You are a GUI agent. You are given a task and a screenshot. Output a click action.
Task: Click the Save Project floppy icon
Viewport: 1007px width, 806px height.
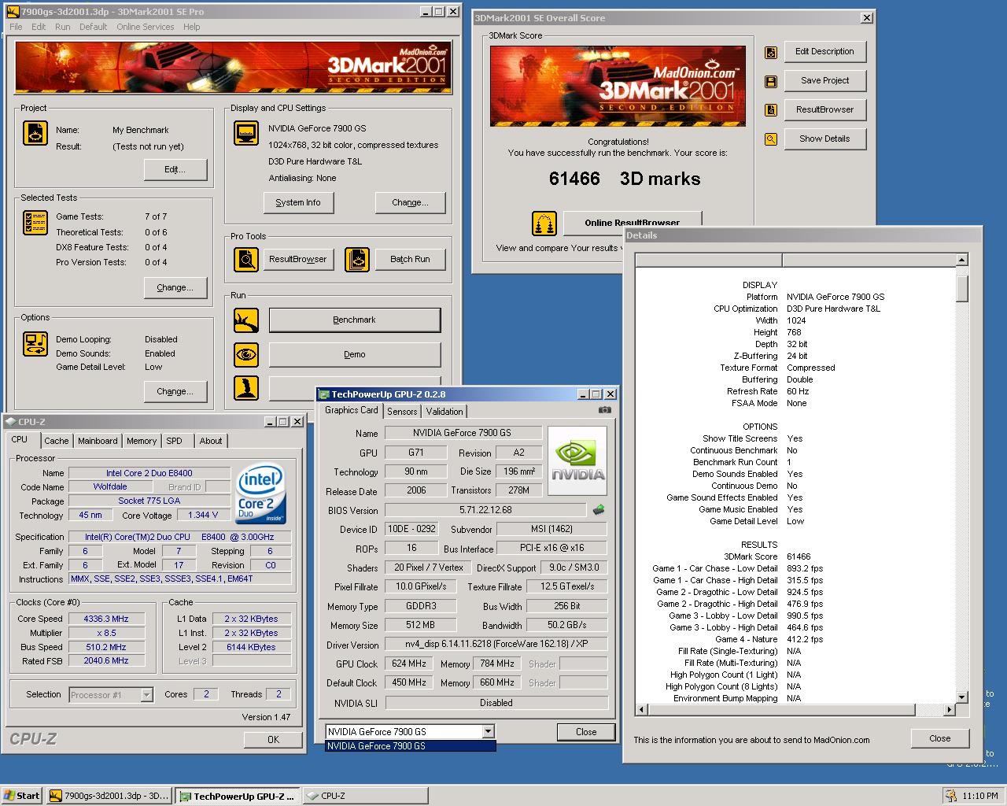(x=771, y=81)
